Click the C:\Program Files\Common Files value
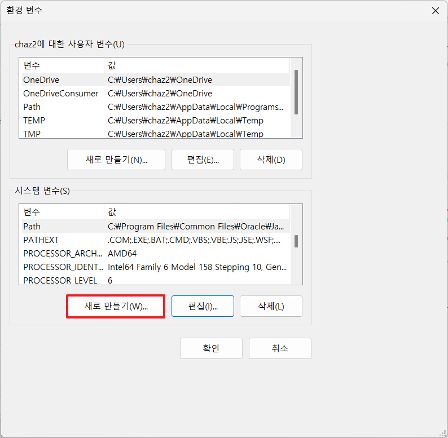448x438 pixels. tap(196, 226)
